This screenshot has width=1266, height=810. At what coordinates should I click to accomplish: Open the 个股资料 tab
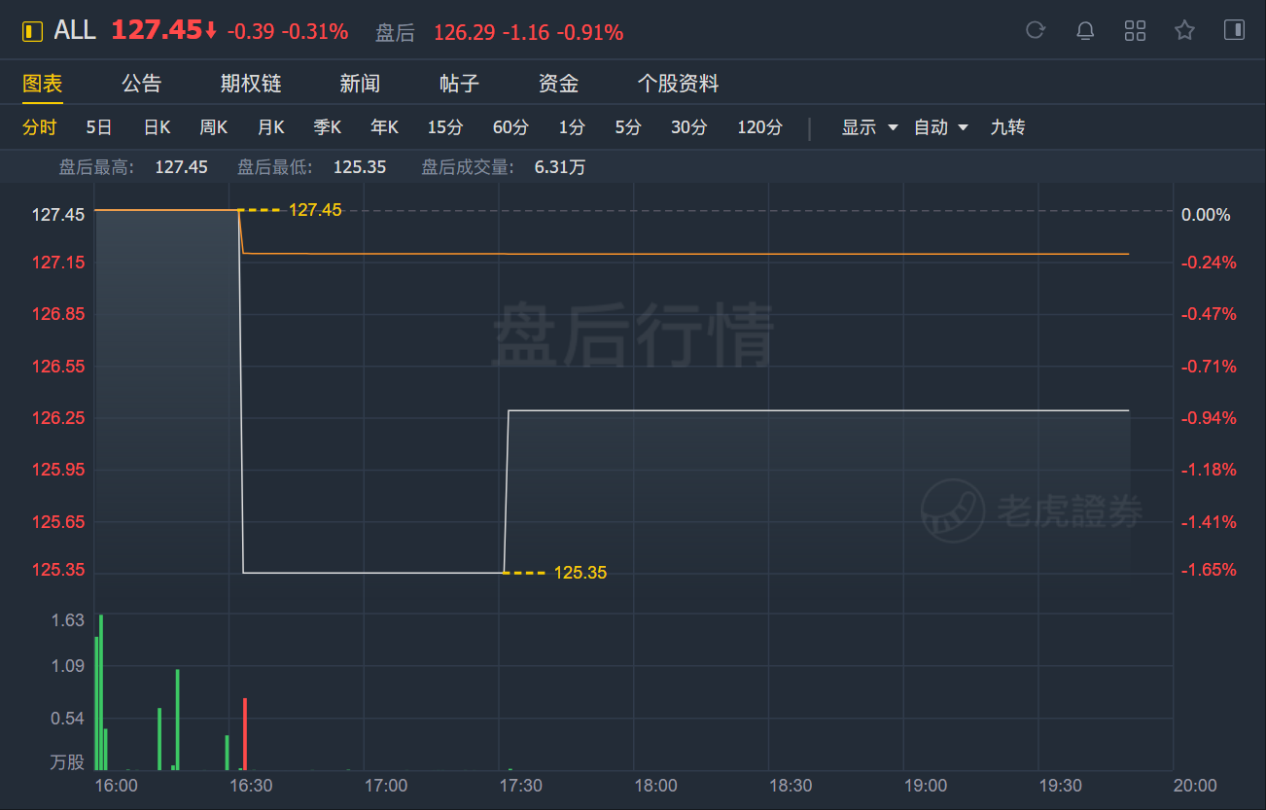678,84
